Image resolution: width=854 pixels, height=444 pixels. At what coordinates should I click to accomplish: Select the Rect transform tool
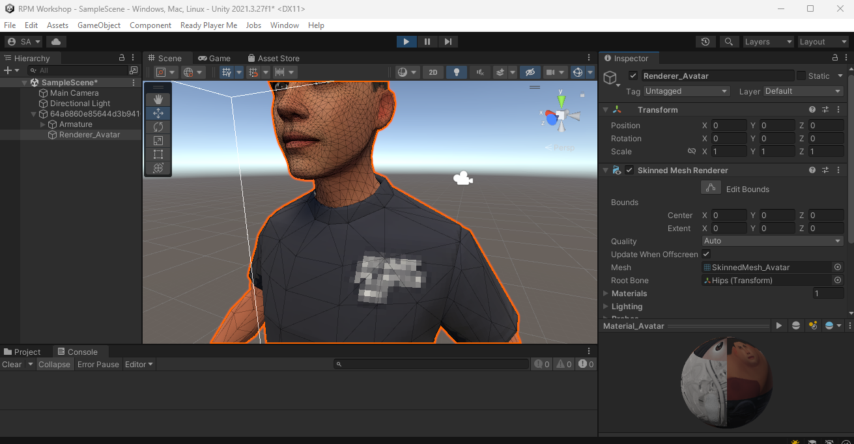tap(158, 154)
